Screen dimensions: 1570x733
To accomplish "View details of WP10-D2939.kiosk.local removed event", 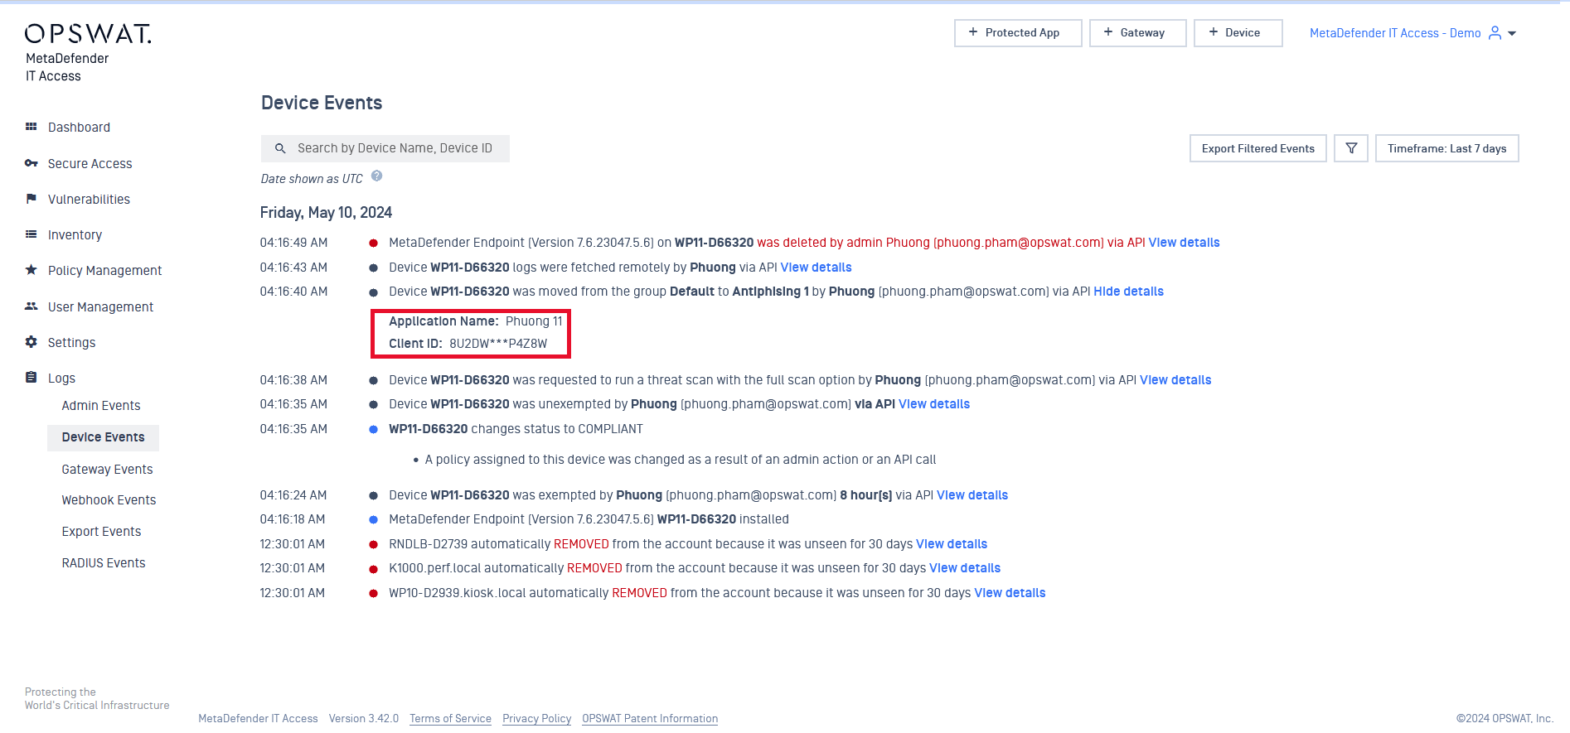I will coord(1010,593).
